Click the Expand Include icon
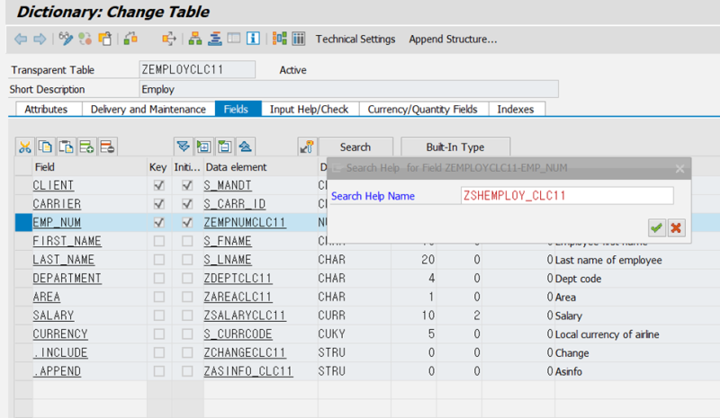 tap(203, 147)
